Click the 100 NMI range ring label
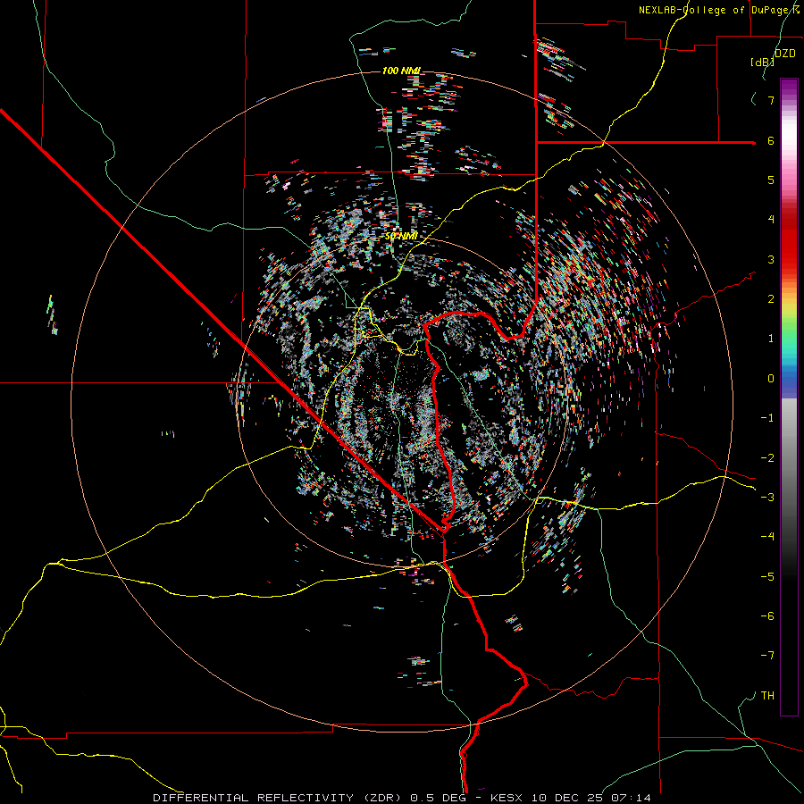This screenshot has height=804, width=804. [x=401, y=71]
